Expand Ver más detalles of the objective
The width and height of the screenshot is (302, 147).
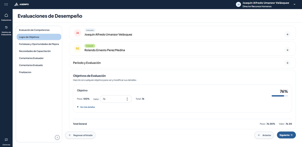(x=86, y=107)
